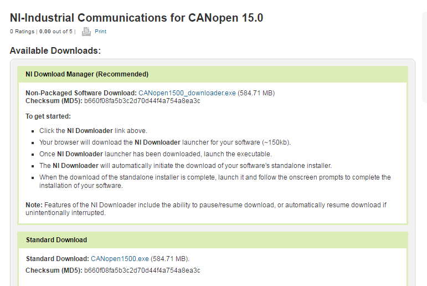The image size is (427, 286).
Task: Open the Print link
Action: [100, 32]
